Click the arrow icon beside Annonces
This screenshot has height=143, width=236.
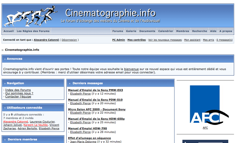coord(5,59)
